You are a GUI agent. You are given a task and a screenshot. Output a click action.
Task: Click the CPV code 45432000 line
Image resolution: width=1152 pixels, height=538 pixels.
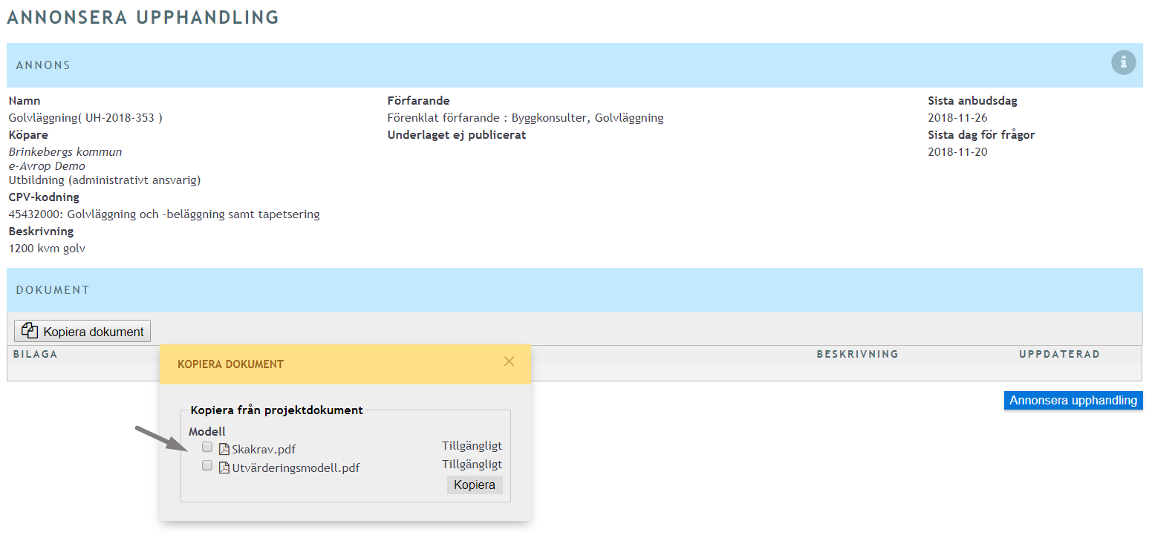point(164,214)
